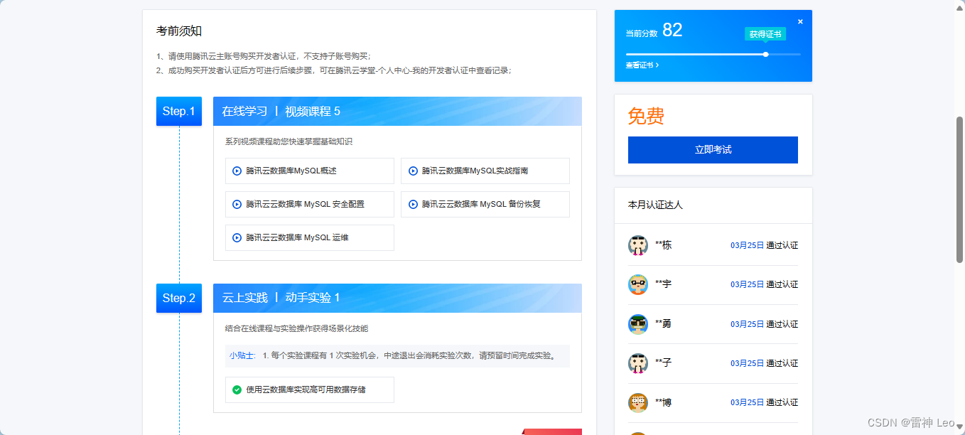
Task: Click green checkmark beside 使用云数据库实现高可用数据存储
Action: [x=237, y=390]
